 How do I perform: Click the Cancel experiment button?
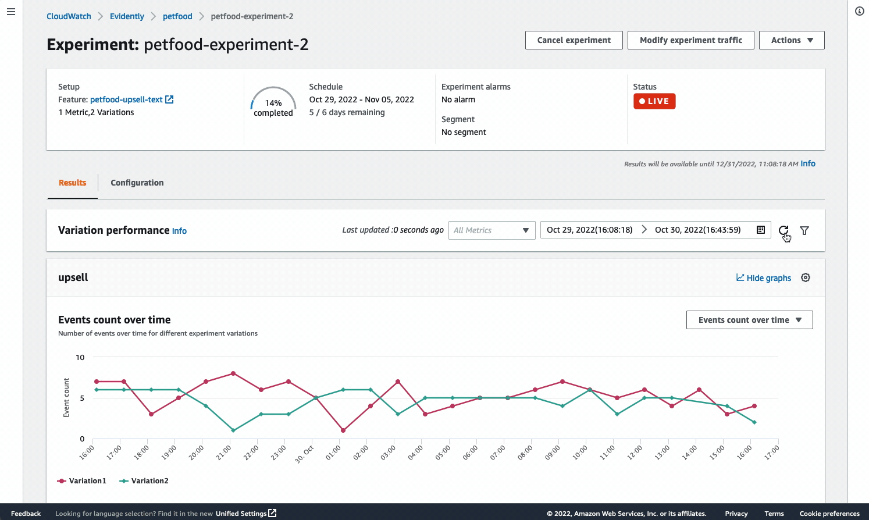coord(574,40)
